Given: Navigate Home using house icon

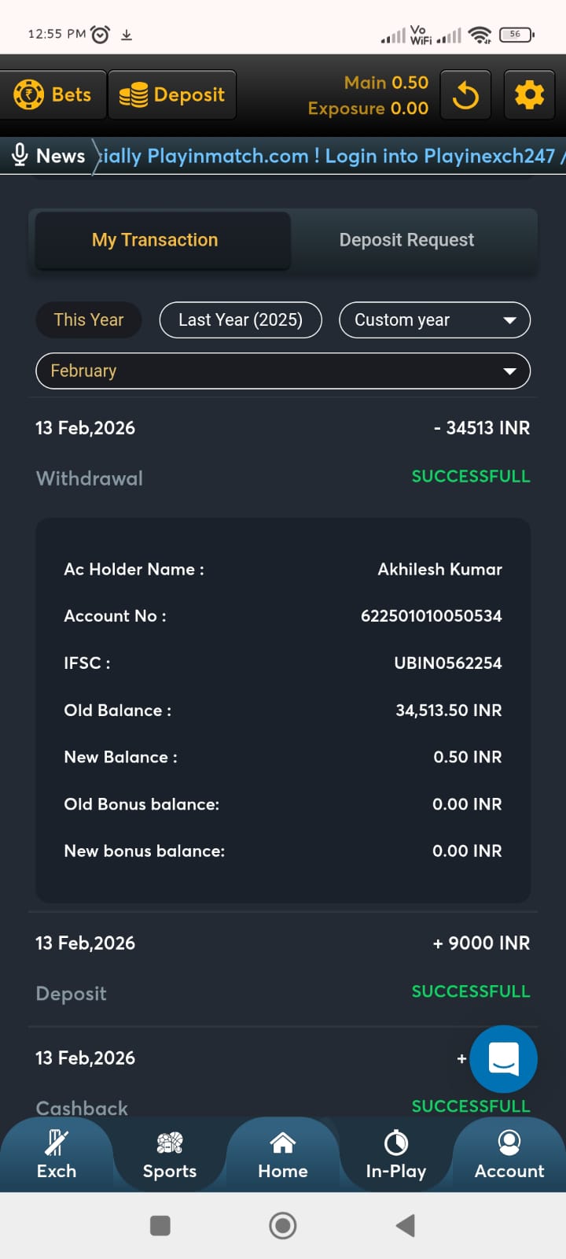Looking at the screenshot, I should coord(283,1154).
